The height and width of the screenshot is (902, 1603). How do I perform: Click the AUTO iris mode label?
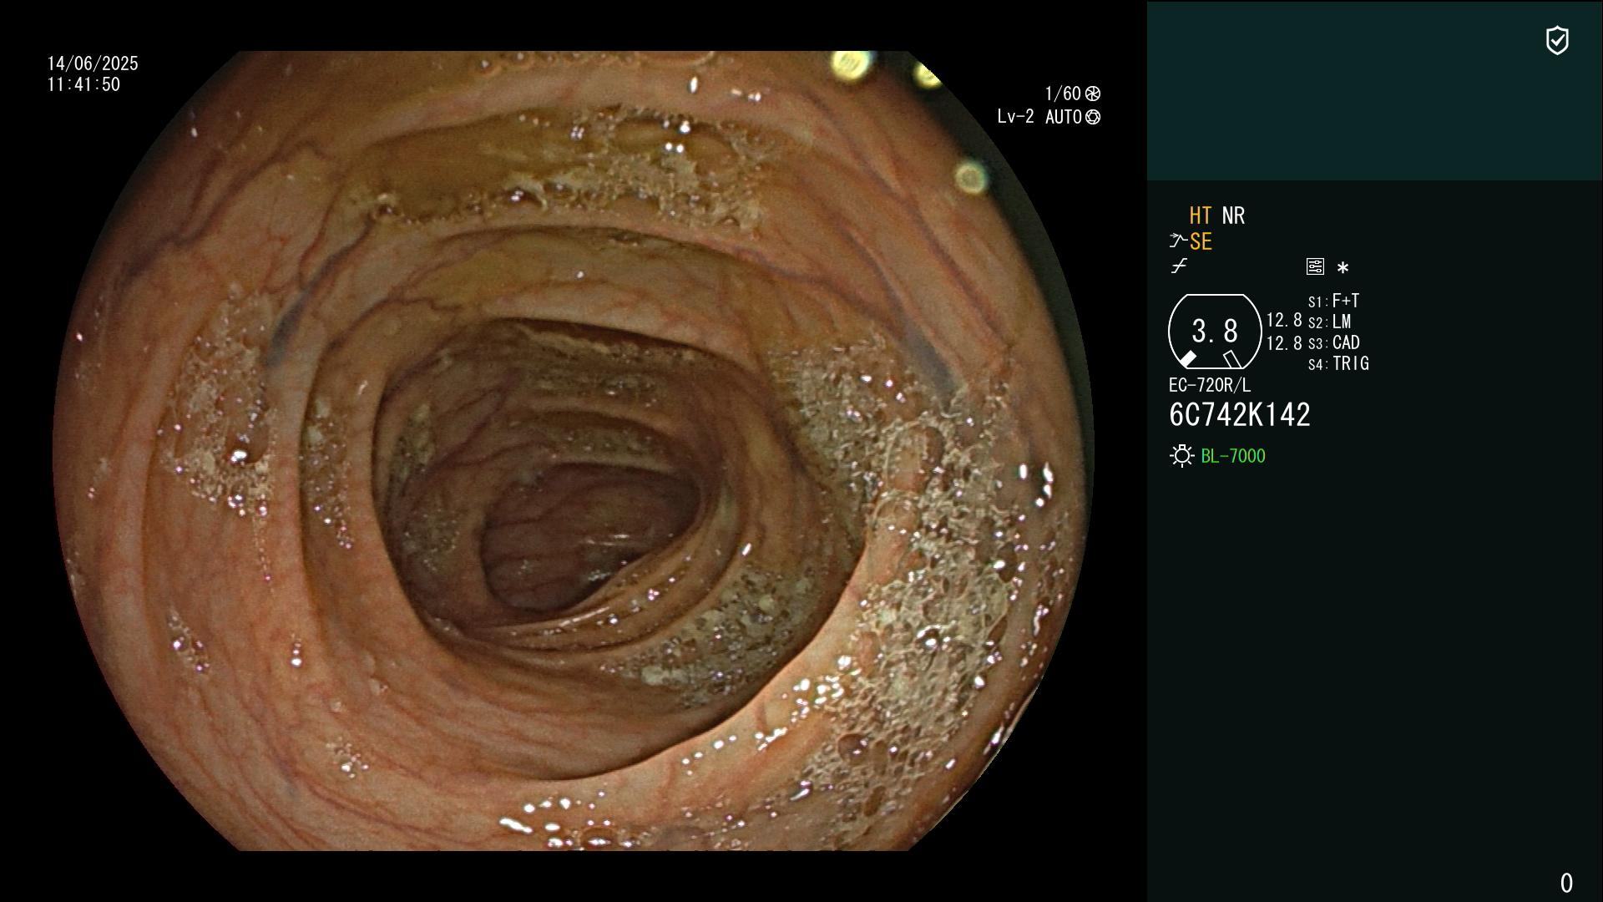coord(1064,117)
